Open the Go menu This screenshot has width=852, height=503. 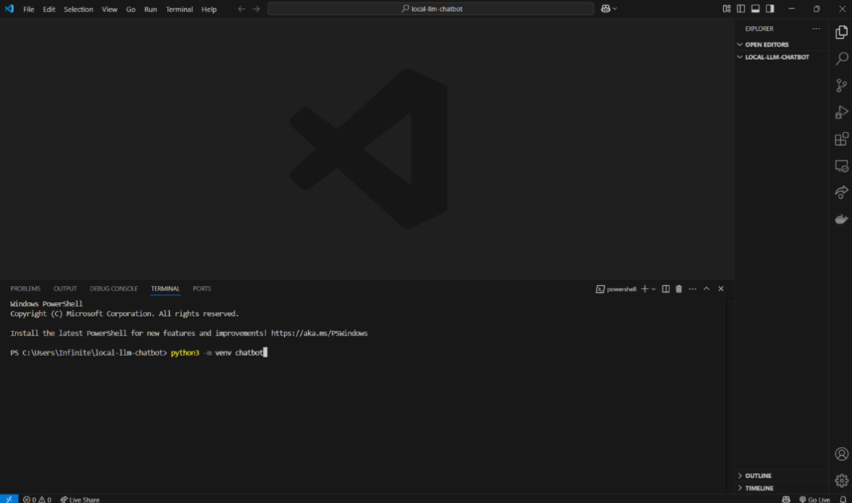pyautogui.click(x=131, y=10)
